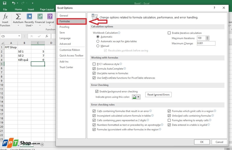The width and height of the screenshot is (232, 150).
Task: Open the Financial functions icon
Action: pyautogui.click(x=40, y=16)
